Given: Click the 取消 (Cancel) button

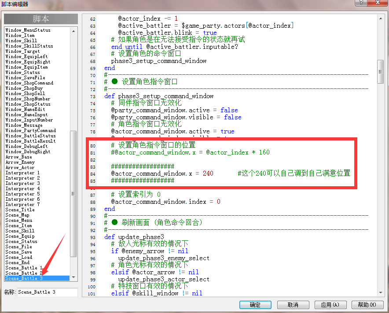Looking at the screenshot, I should [293, 305].
